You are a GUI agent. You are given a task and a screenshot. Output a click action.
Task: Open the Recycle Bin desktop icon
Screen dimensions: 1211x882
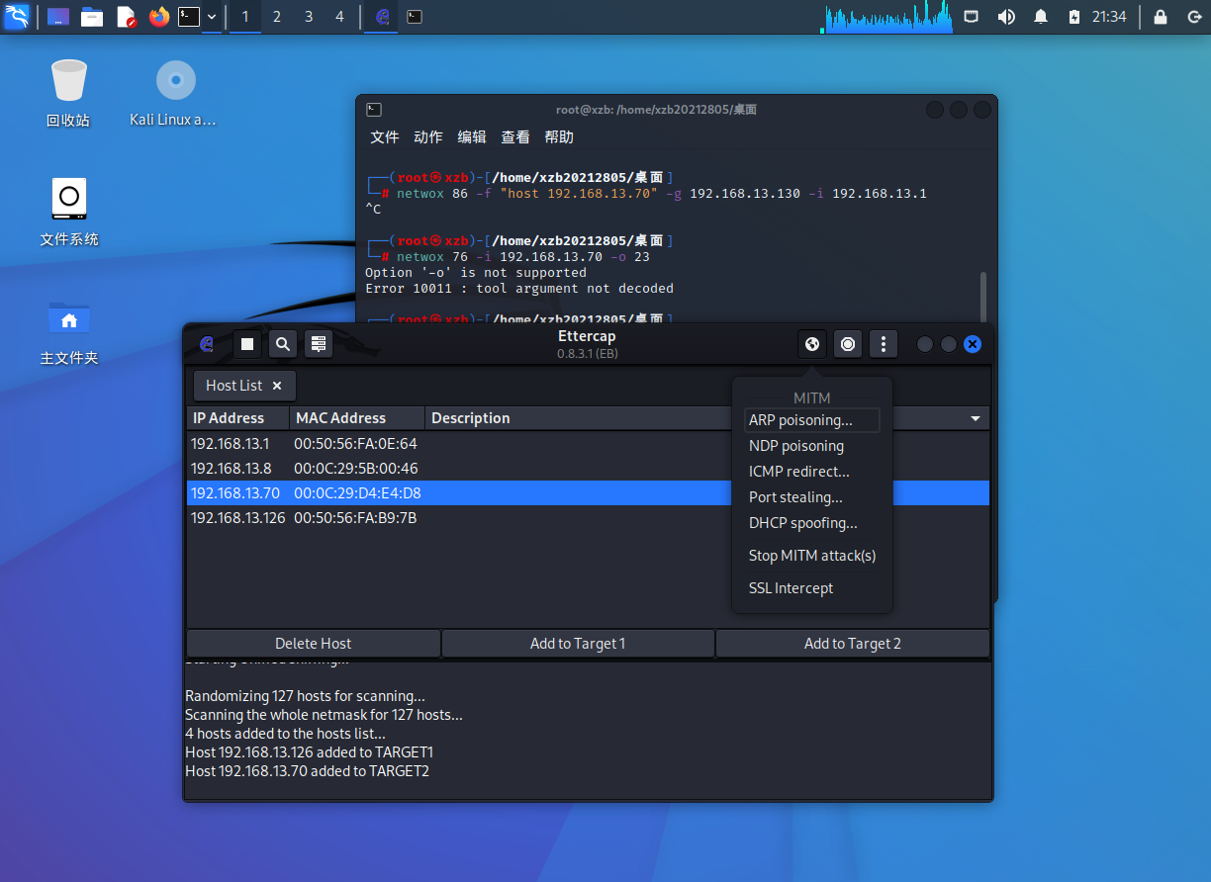click(68, 94)
